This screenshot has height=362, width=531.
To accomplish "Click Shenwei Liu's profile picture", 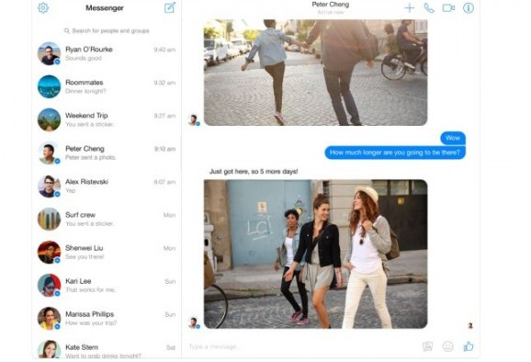I will point(49,253).
